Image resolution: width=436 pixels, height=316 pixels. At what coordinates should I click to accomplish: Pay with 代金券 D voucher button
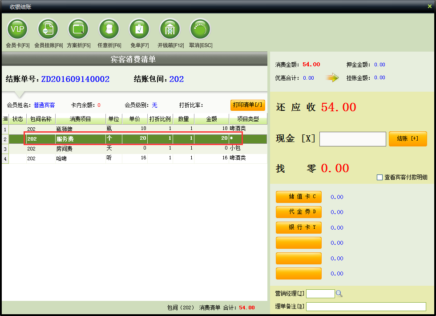299,212
